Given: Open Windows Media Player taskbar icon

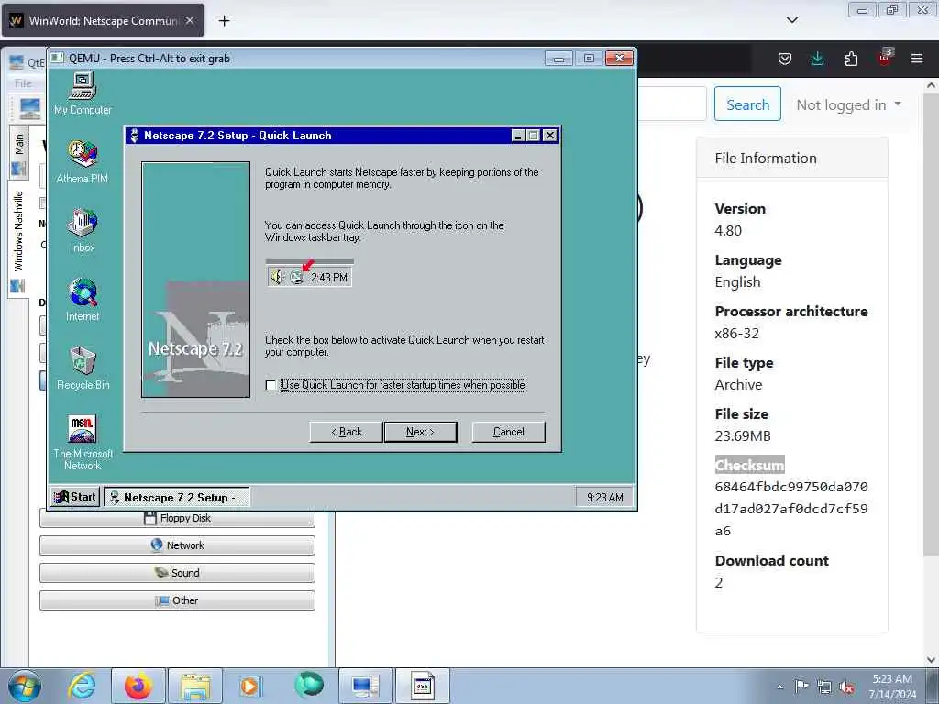Looking at the screenshot, I should pyautogui.click(x=249, y=686).
